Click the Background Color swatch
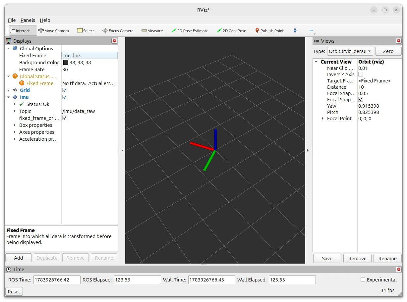This screenshot has height=302, width=407. (66, 63)
